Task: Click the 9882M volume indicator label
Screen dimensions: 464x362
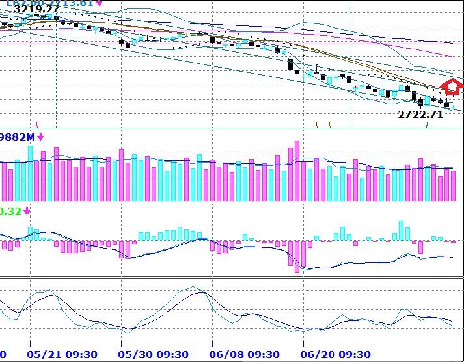Action: (17, 137)
